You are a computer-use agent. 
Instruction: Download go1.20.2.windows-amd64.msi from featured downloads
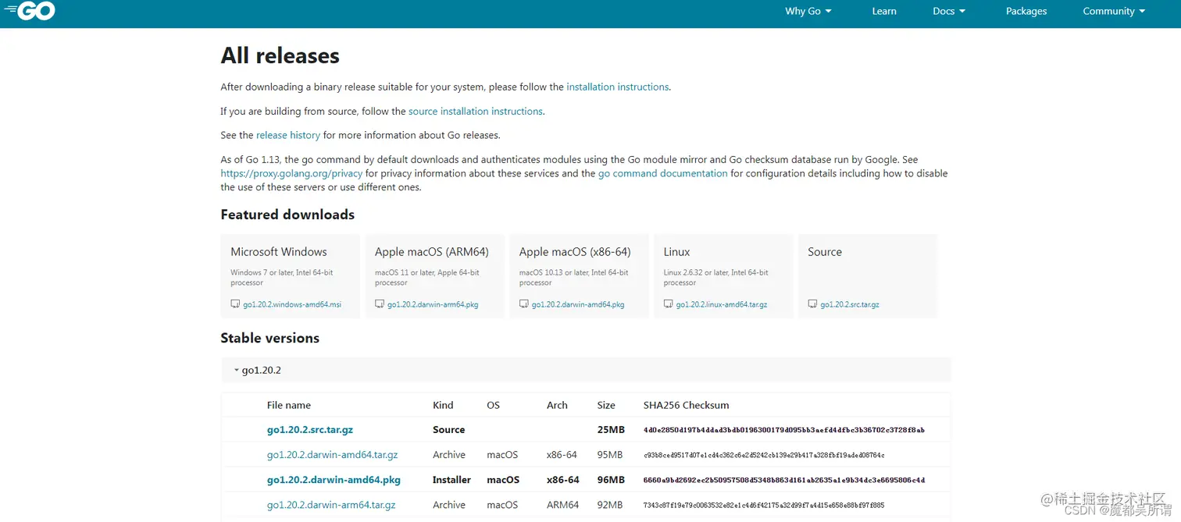pos(292,304)
